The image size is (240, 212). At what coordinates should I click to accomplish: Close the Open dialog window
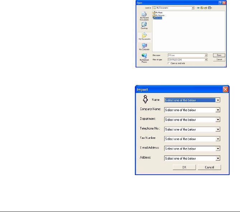pos(224,3)
